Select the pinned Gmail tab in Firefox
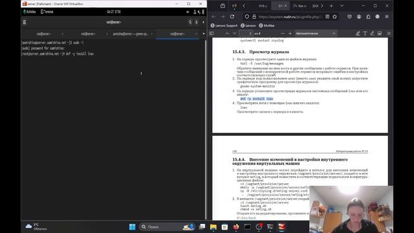Screen dimensions: 414x233 [234, 6]
